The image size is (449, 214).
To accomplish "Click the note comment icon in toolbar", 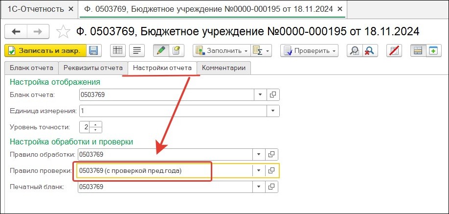I will pos(176,50).
